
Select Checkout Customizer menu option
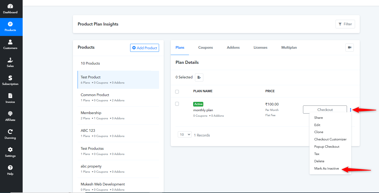(330, 139)
